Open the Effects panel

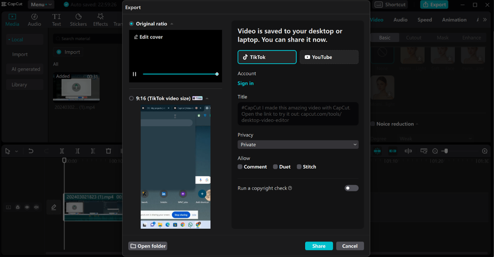(100, 20)
